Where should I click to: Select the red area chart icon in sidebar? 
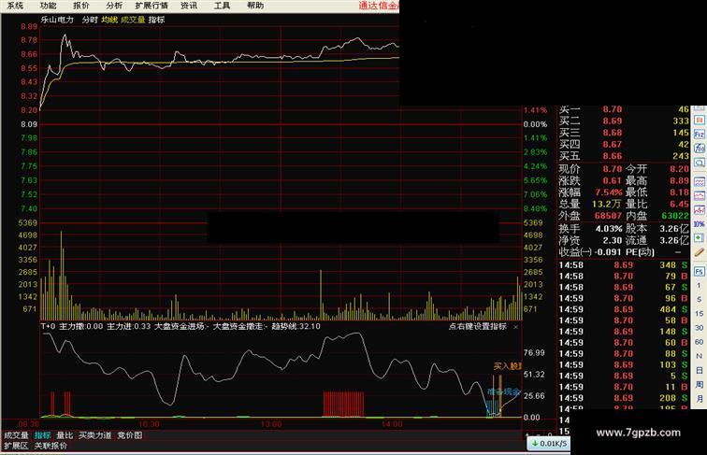tap(700, 196)
